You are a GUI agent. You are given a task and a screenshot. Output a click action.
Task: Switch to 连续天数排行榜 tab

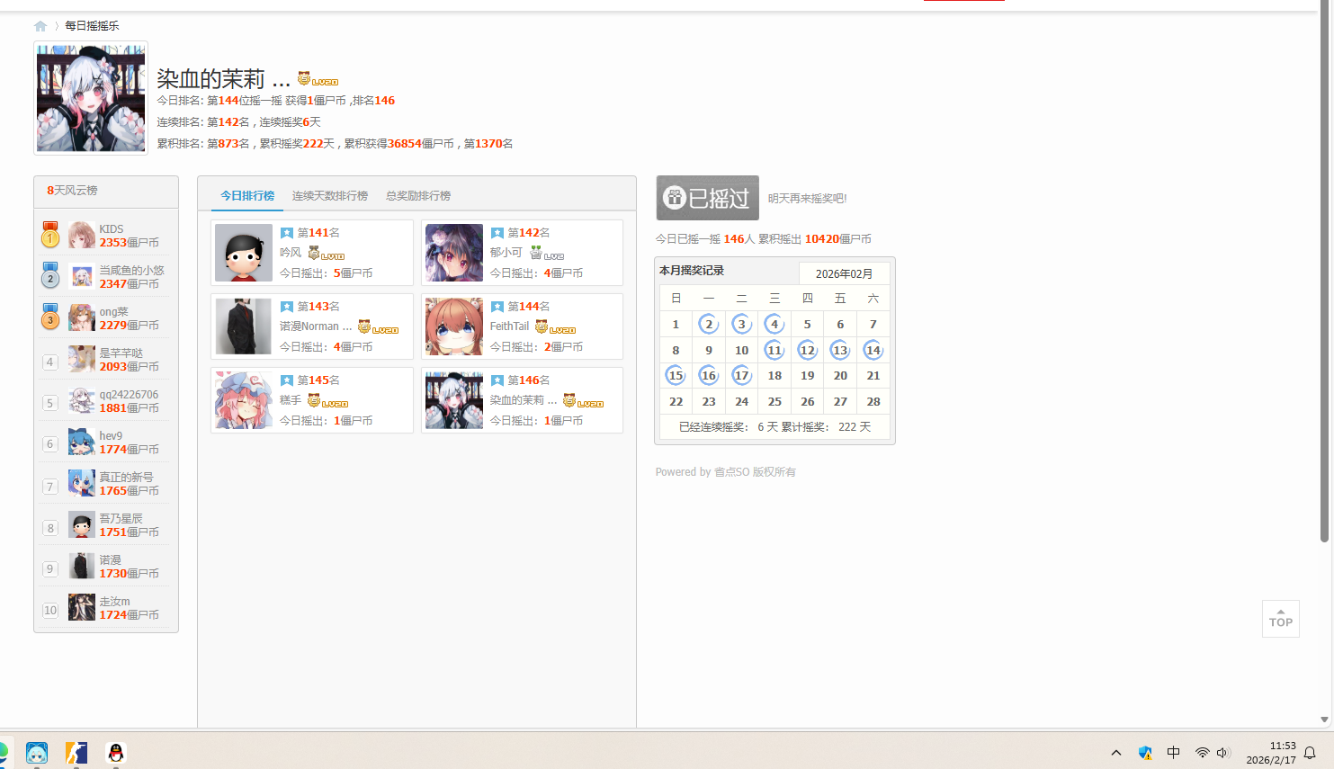(329, 196)
